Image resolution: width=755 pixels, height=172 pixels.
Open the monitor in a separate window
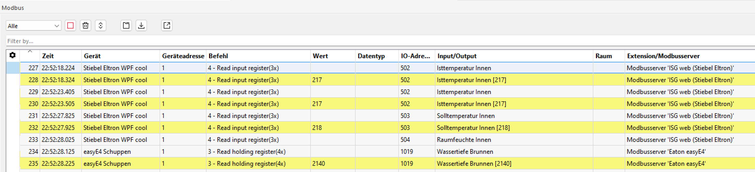pos(167,26)
